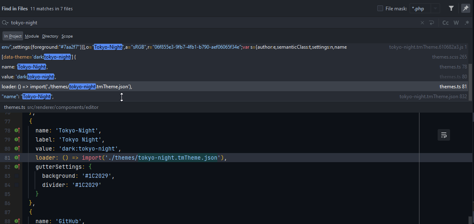
Task: Select the themes.ts 78 result row
Action: [x=234, y=67]
